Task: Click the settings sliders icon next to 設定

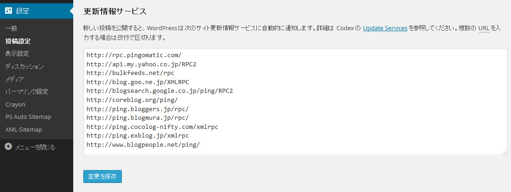Action: pyautogui.click(x=9, y=11)
